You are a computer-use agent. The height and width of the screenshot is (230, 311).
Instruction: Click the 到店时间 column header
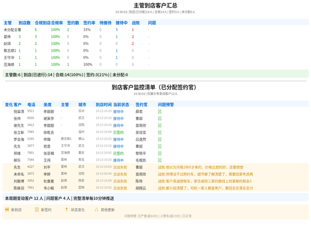104,104
